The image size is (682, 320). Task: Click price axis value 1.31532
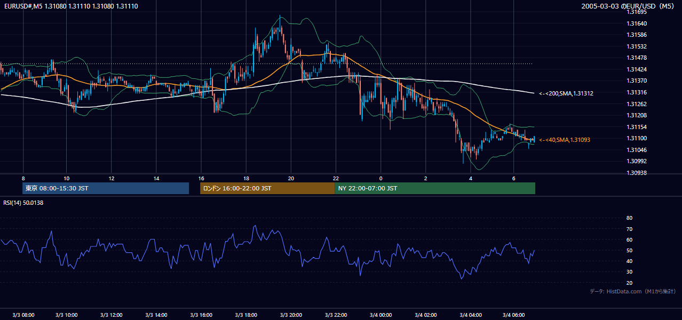[x=637, y=46]
